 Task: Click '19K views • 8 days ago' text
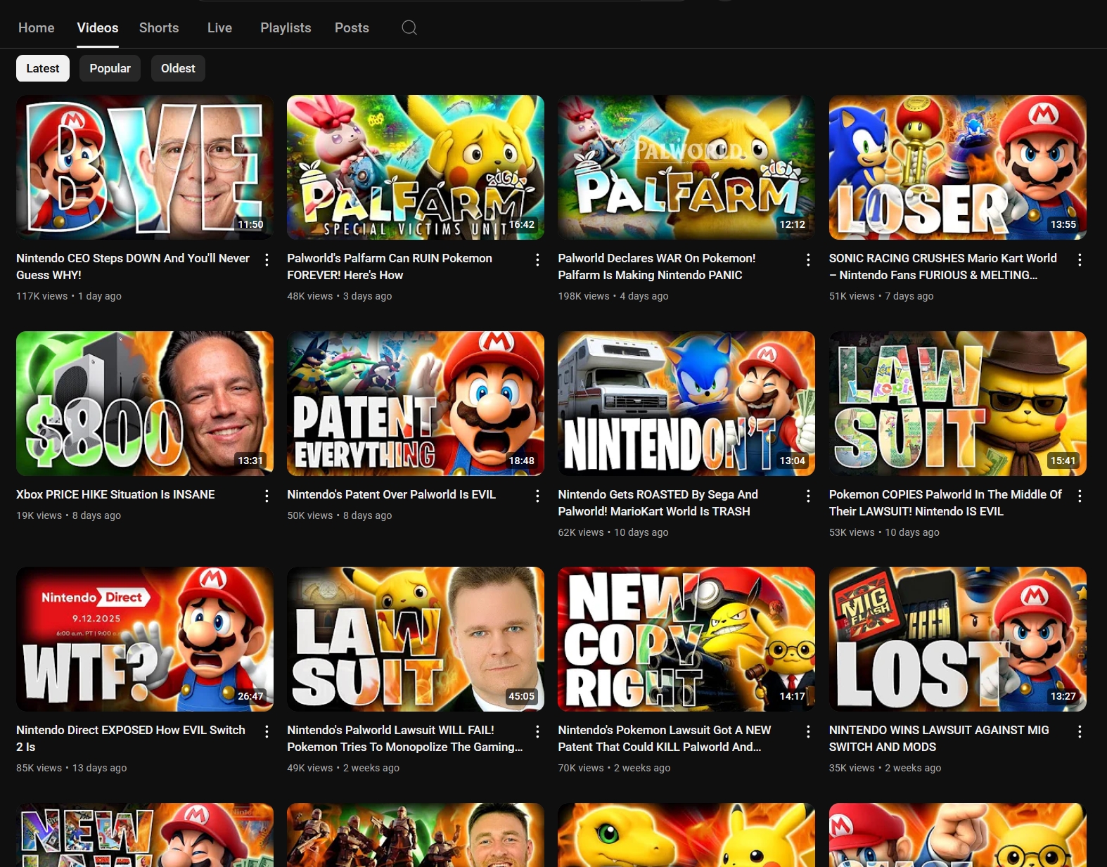tap(69, 515)
